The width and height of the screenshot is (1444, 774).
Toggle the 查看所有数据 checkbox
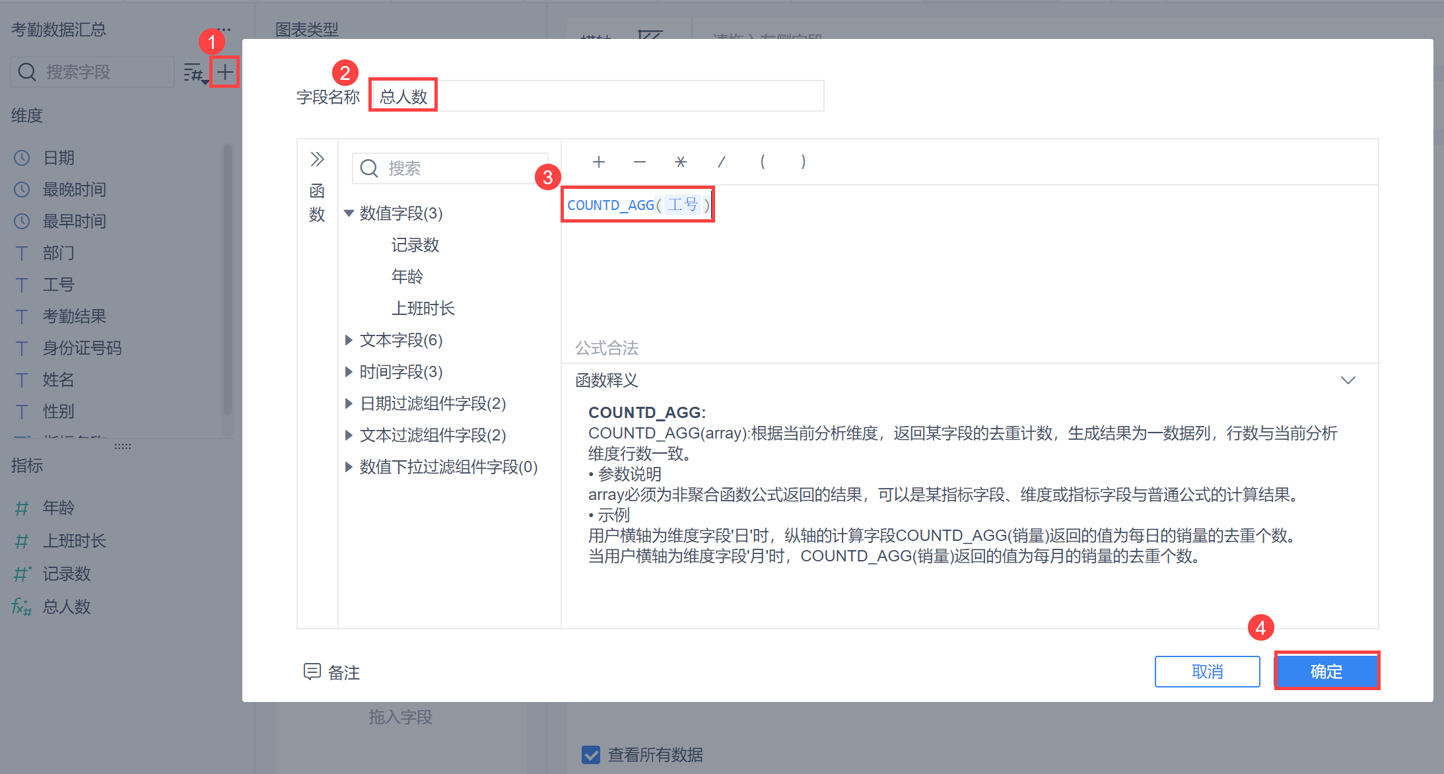coord(591,754)
